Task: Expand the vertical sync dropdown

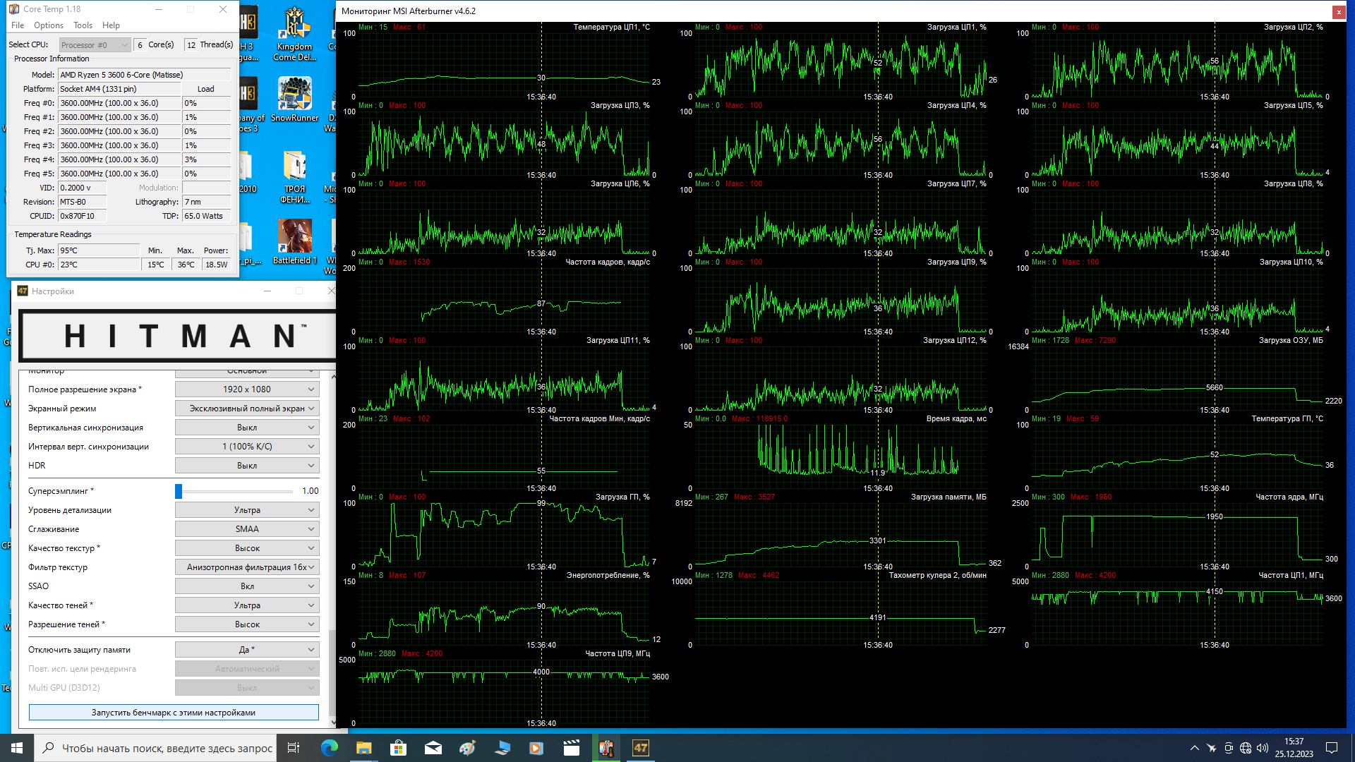Action: coord(247,428)
